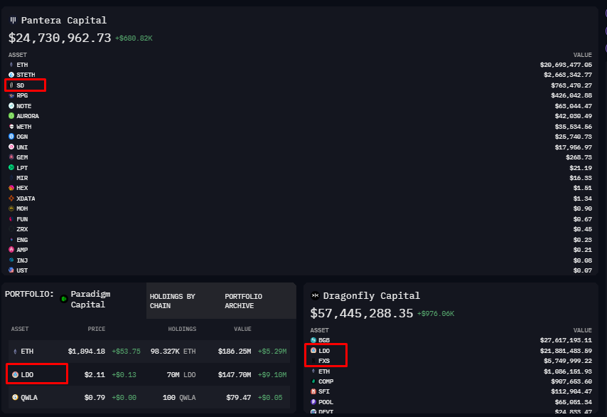Click the LDO icon in Dragonfly list

coord(313,350)
